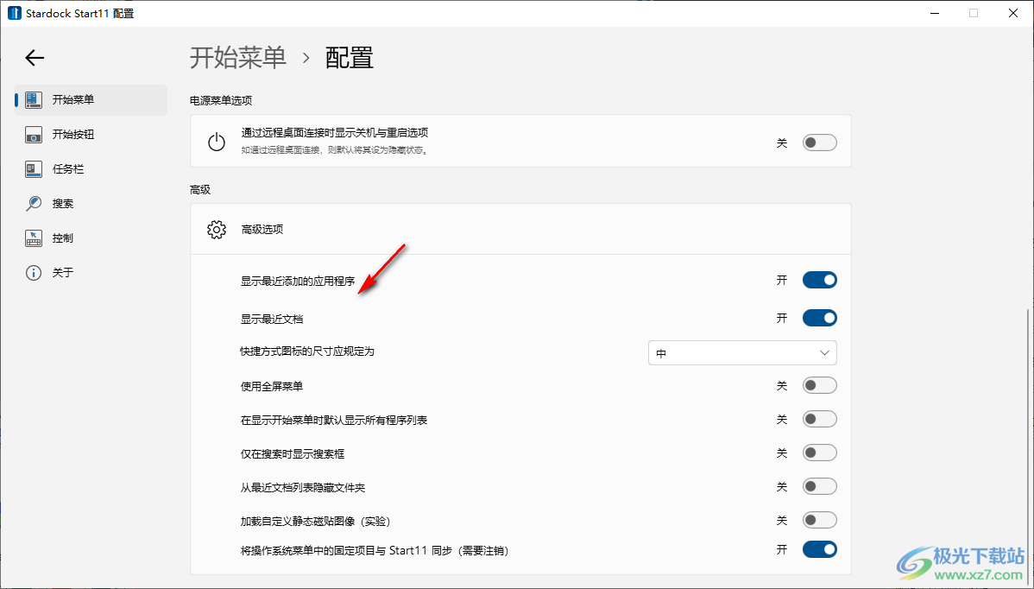Image resolution: width=1034 pixels, height=589 pixels.
Task: Turn off 显示最近文档
Action: [818, 317]
